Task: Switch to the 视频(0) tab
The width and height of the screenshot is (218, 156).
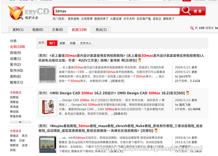Action: pos(38,29)
